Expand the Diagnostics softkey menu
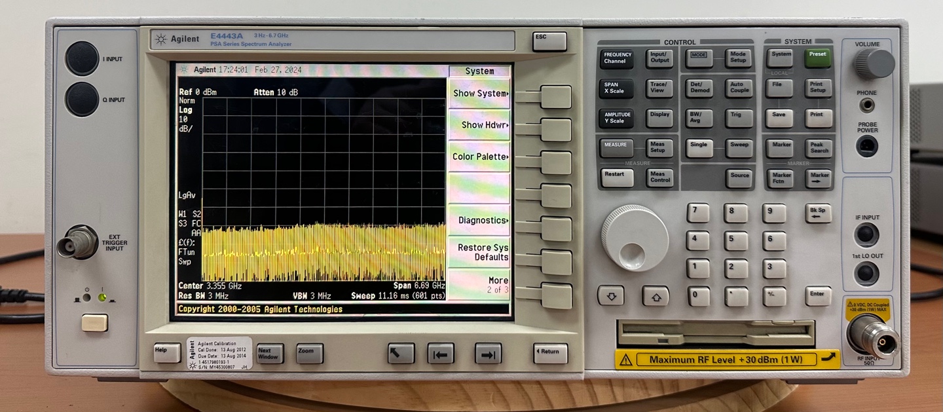943x412 pixels. click(x=555, y=229)
